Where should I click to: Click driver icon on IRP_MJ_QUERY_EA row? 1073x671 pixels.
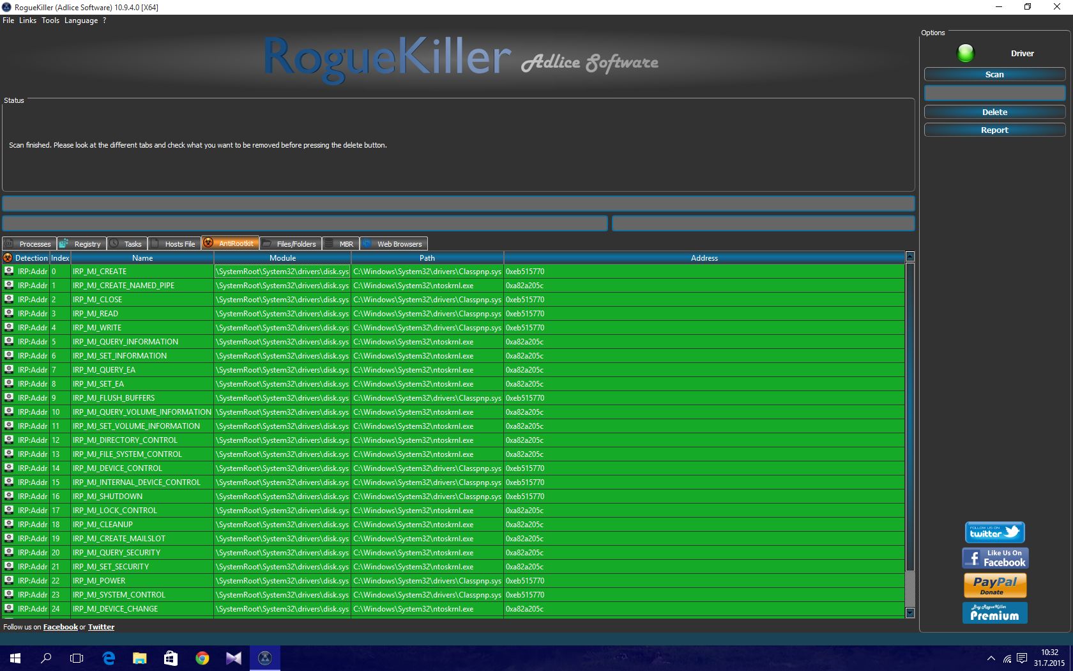(x=9, y=369)
